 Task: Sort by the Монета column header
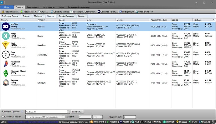(18, 20)
